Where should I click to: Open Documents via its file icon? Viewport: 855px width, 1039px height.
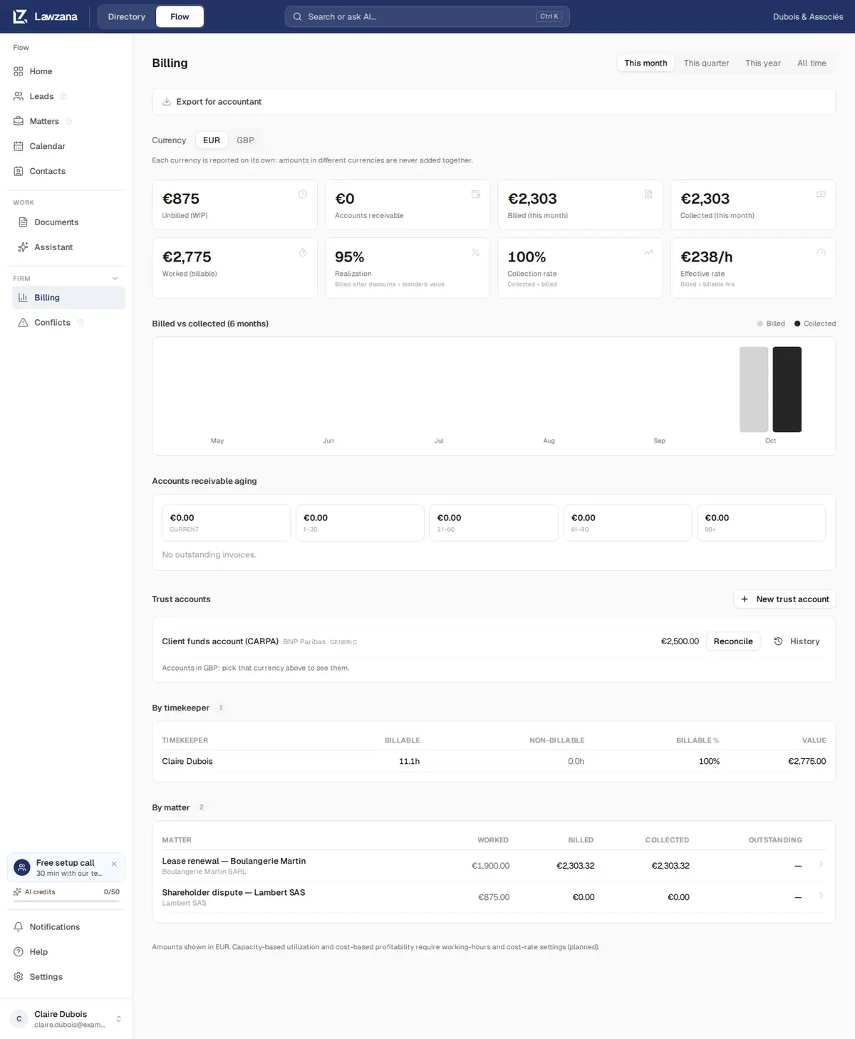(23, 222)
